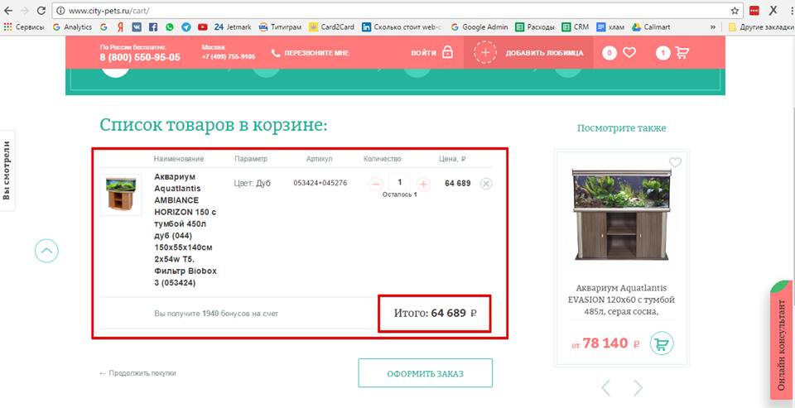Open the CRM bookmark
Viewport: 795px width, 408px height.
576,26
